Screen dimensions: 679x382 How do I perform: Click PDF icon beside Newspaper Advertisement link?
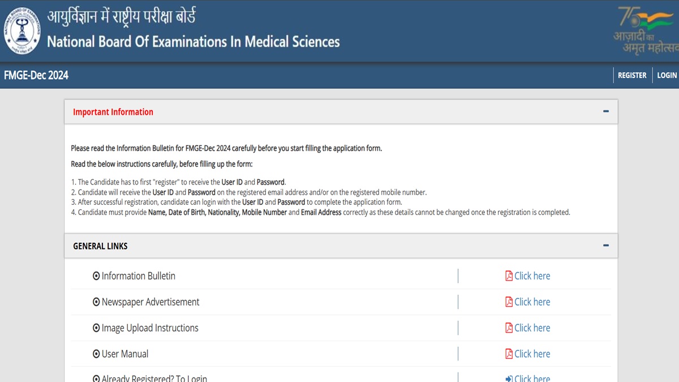click(x=509, y=302)
